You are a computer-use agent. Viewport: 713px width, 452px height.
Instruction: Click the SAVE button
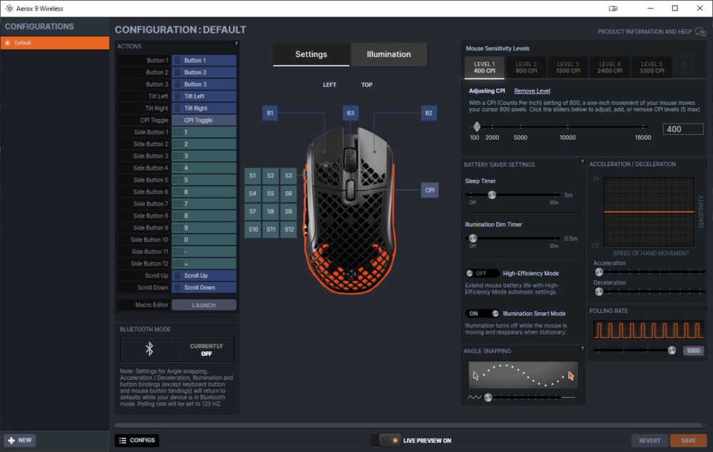point(688,441)
